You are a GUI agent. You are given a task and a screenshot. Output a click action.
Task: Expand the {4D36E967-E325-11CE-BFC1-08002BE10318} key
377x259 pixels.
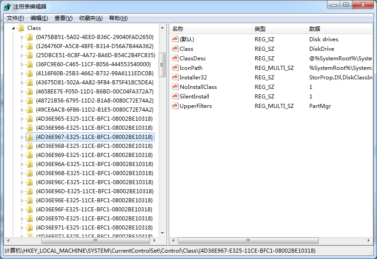click(x=21, y=137)
